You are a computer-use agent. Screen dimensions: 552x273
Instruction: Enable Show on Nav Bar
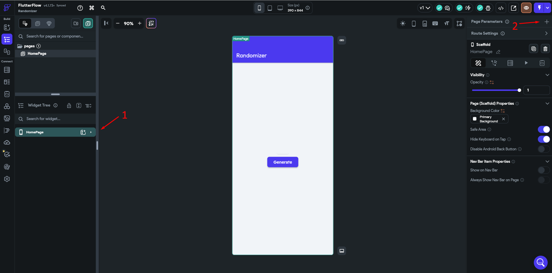coord(544,170)
